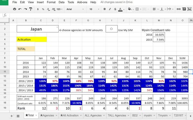This screenshot has height=120, width=193.
Task: Toggle the Use My SIM circle cell
Action: pyautogui.click(x=111, y=29)
